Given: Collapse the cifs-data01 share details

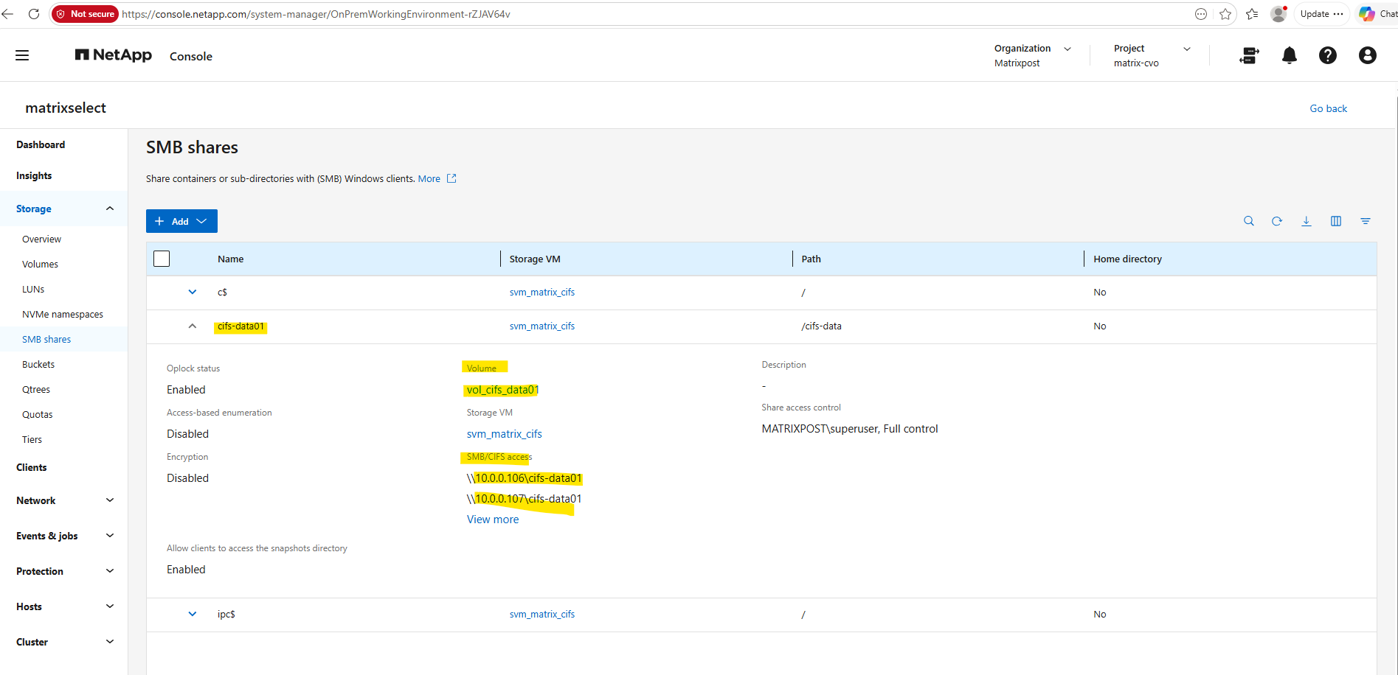Looking at the screenshot, I should click(193, 326).
